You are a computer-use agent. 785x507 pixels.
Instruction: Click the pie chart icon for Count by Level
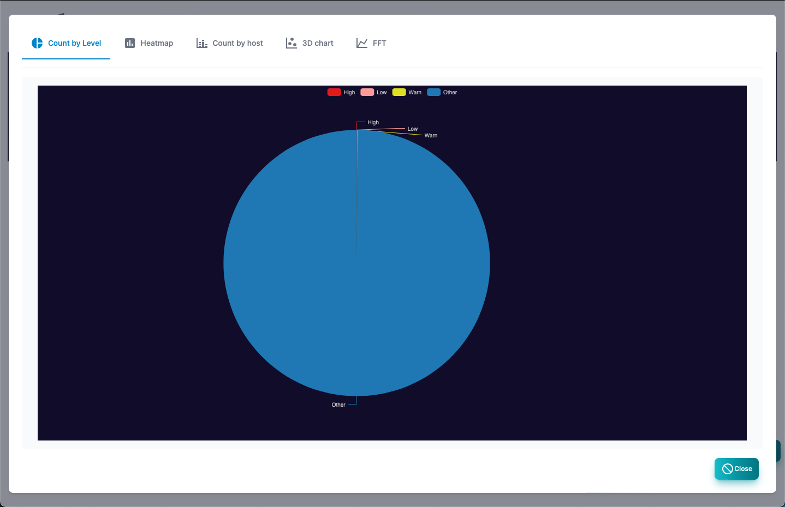point(37,43)
